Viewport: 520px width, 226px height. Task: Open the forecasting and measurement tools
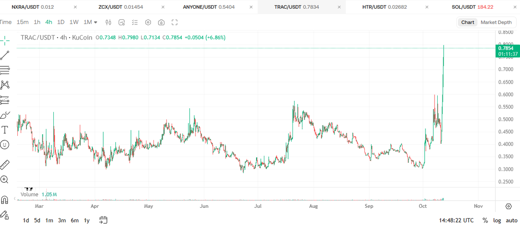[x=5, y=100]
